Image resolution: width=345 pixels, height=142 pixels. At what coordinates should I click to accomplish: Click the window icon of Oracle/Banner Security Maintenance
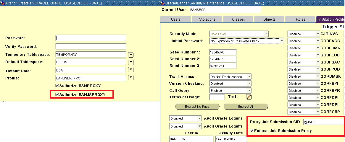pyautogui.click(x=163, y=3)
